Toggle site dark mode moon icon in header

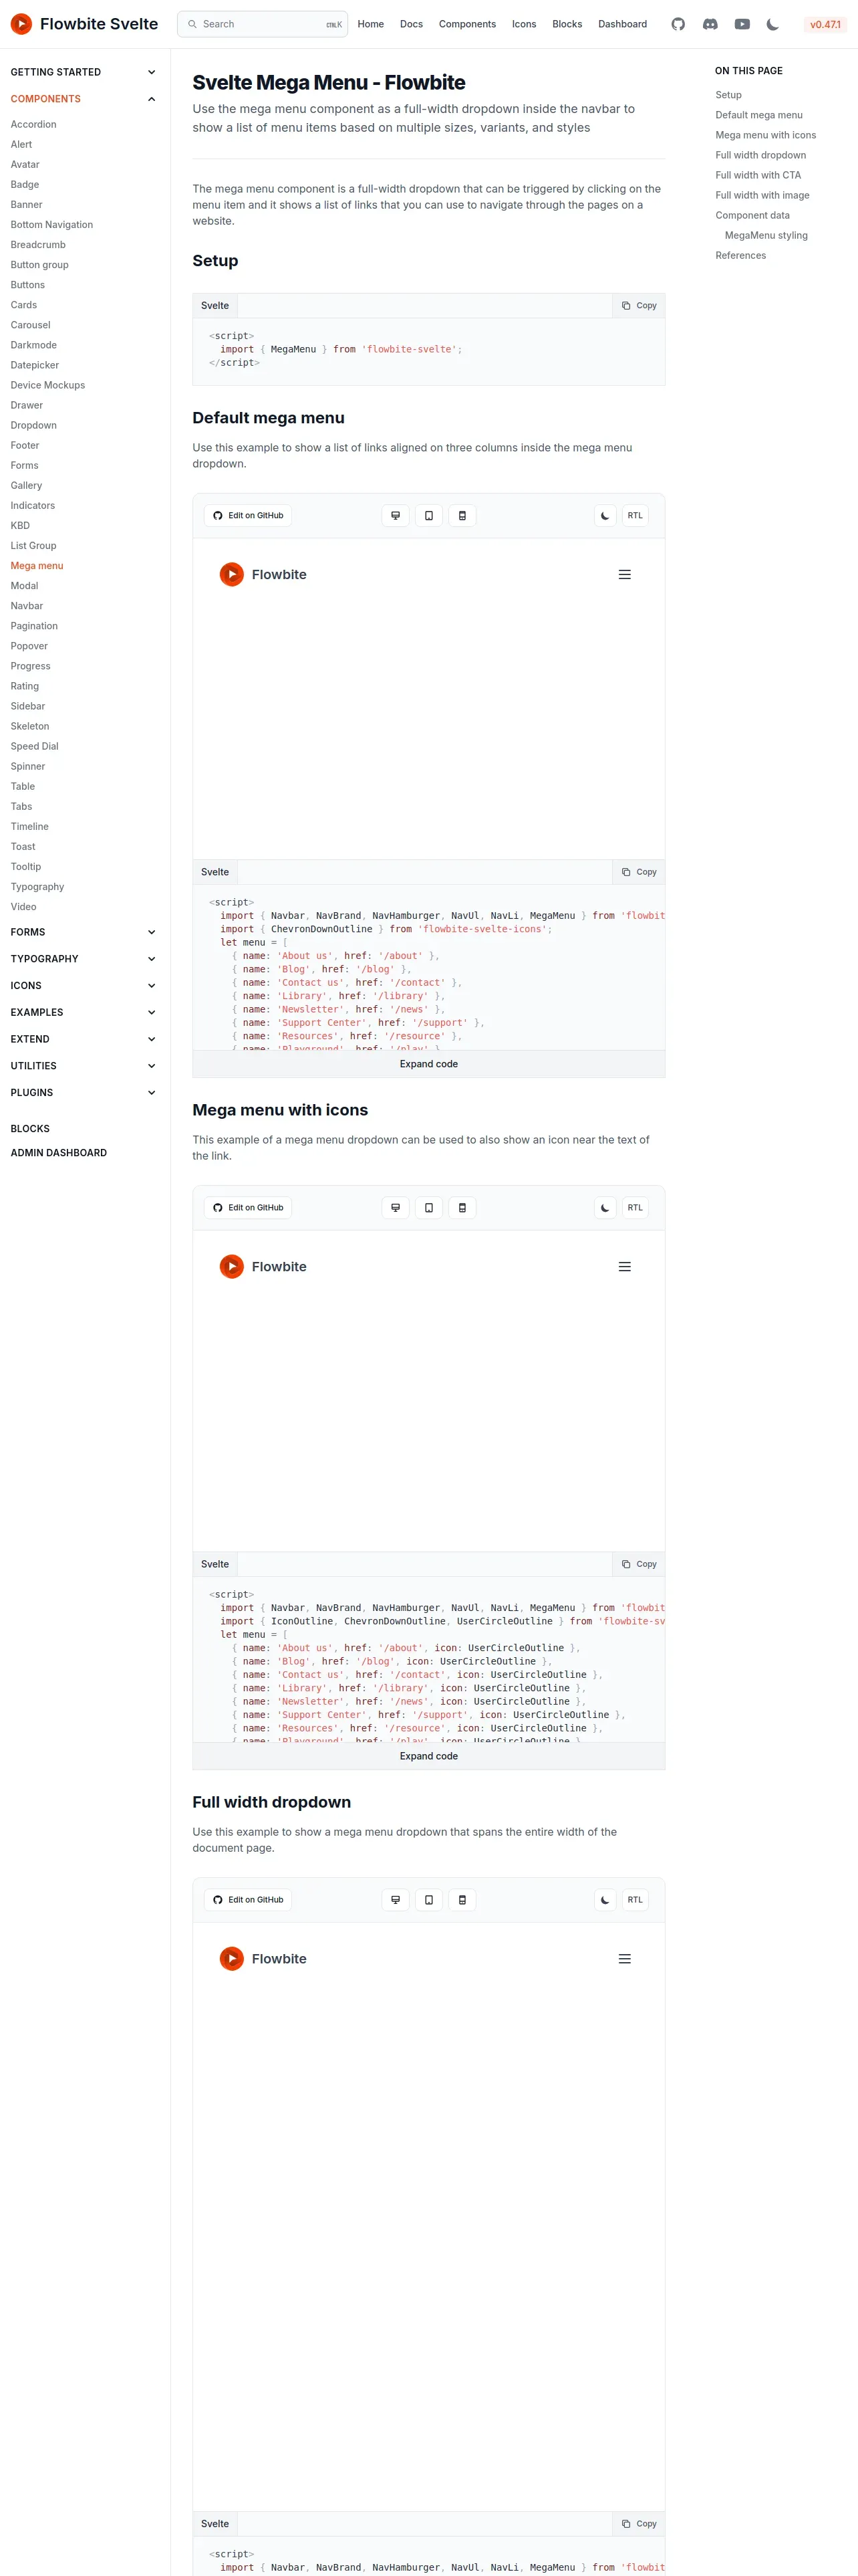tap(773, 24)
